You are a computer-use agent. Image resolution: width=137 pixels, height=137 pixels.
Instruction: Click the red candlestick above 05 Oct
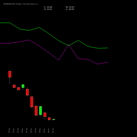(x=49, y=119)
